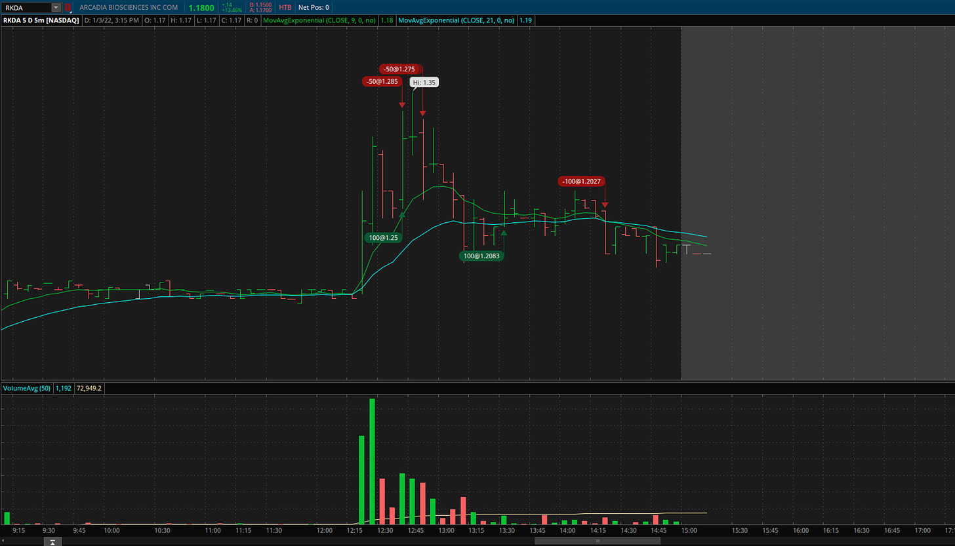Click the ARCADIA BIOSCIENCES INC COM label
Screen dimensions: 955x546
click(x=128, y=7)
